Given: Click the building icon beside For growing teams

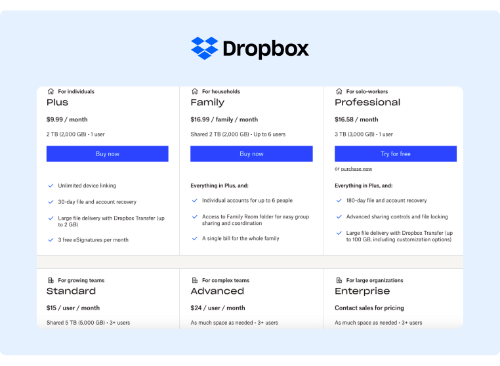Looking at the screenshot, I should pos(51,280).
